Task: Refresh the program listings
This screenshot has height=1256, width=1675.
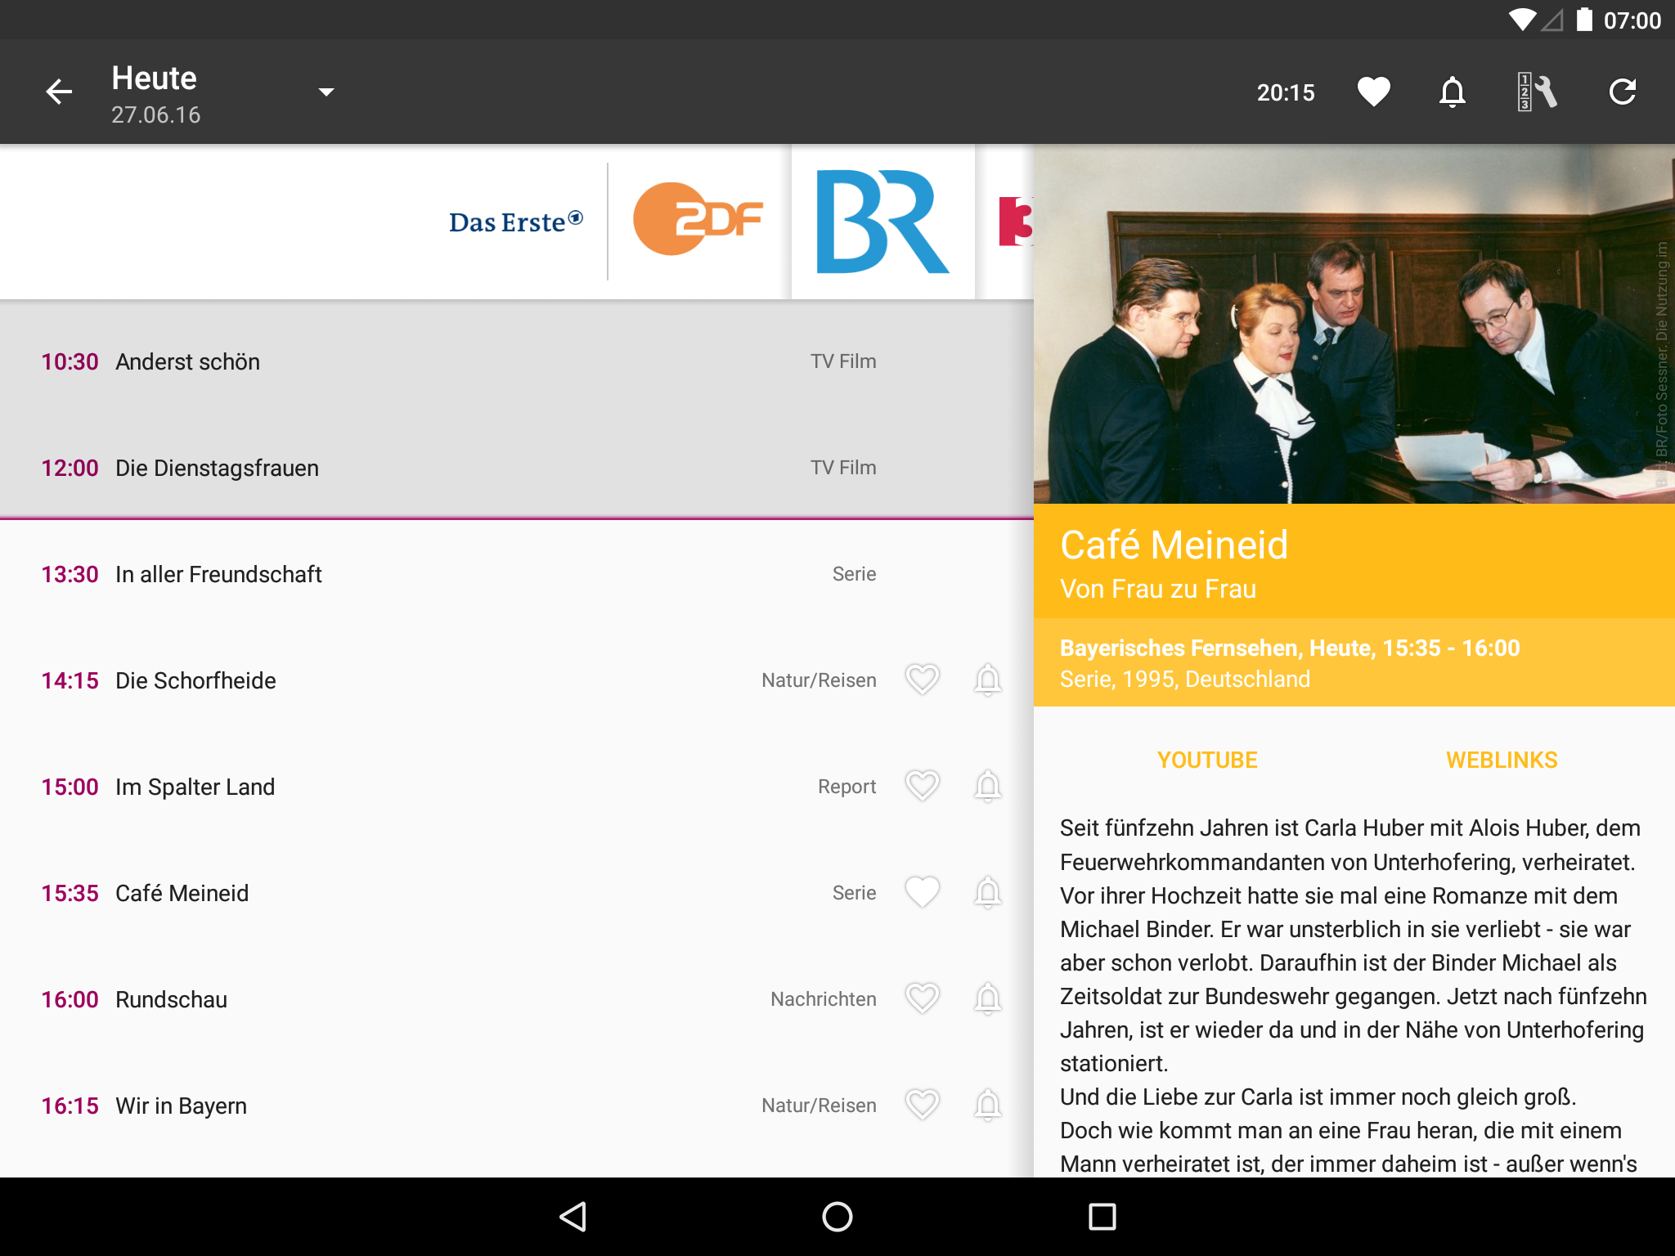Action: tap(1622, 92)
